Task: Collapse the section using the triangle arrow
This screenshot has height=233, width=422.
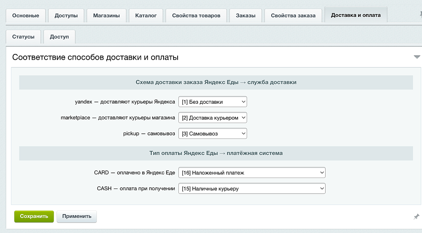Action: click(417, 57)
